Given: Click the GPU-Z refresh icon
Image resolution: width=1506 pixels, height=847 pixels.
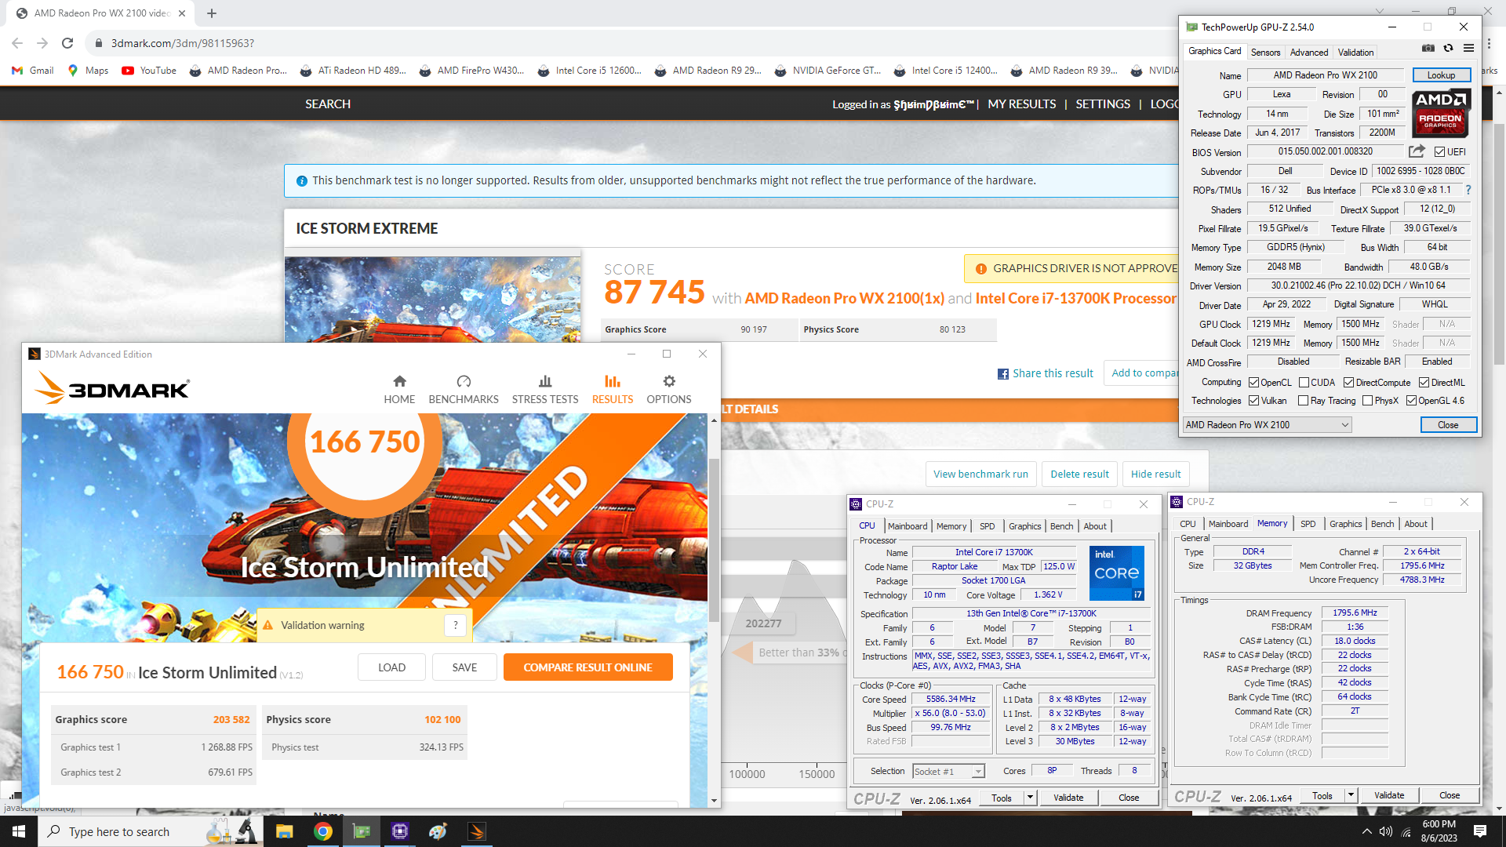Looking at the screenshot, I should [1448, 49].
